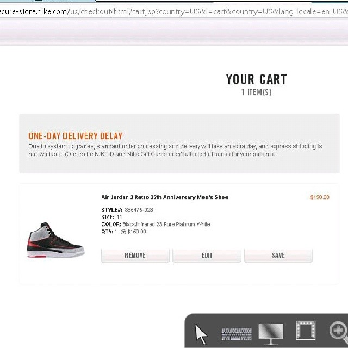Open the Air Jordan shoe thumbnail
The image size is (348, 348).
point(55,240)
